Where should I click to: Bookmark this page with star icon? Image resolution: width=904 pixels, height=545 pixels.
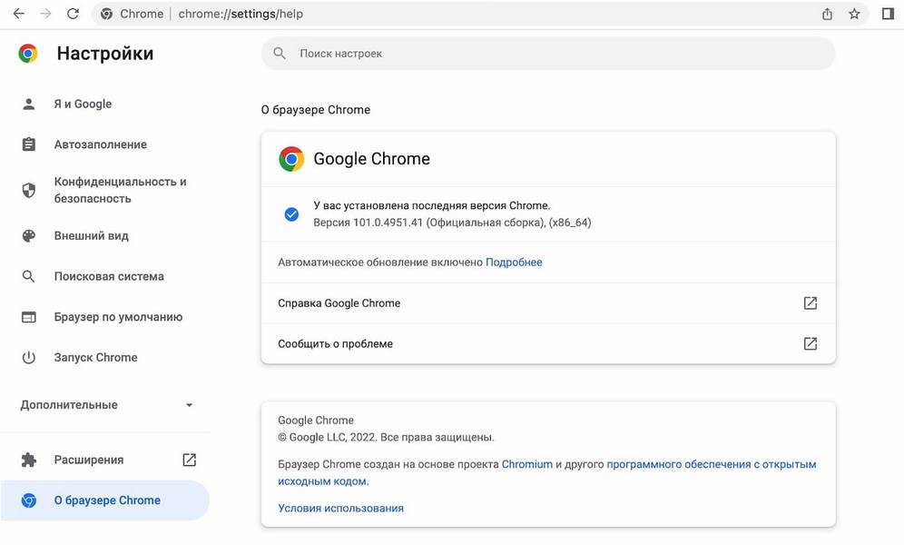854,14
